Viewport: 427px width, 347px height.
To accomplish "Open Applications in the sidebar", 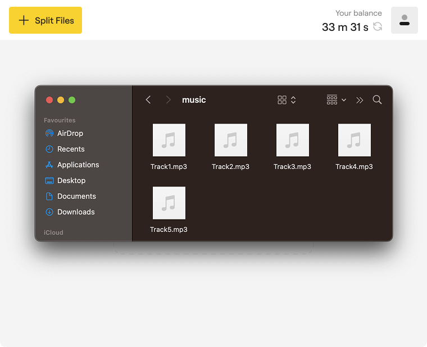I will (78, 165).
